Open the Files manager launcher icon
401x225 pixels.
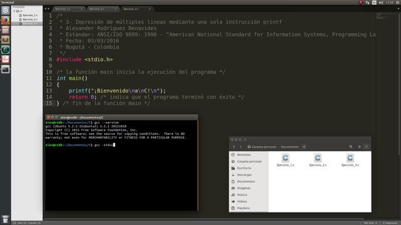pyautogui.click(x=6, y=30)
